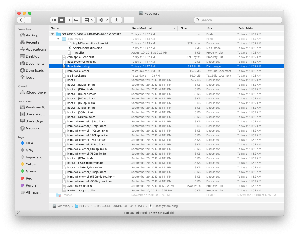Select the com.apple.Boot.plist file
299x236 pixels.
pyautogui.click(x=166, y=57)
